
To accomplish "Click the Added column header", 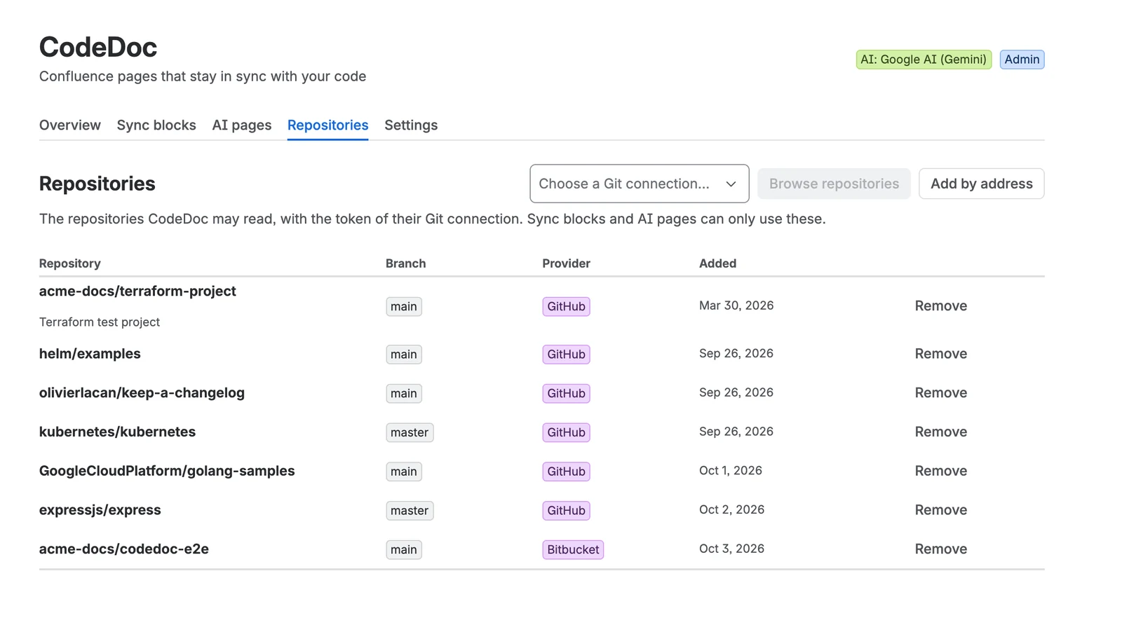I will click(717, 263).
